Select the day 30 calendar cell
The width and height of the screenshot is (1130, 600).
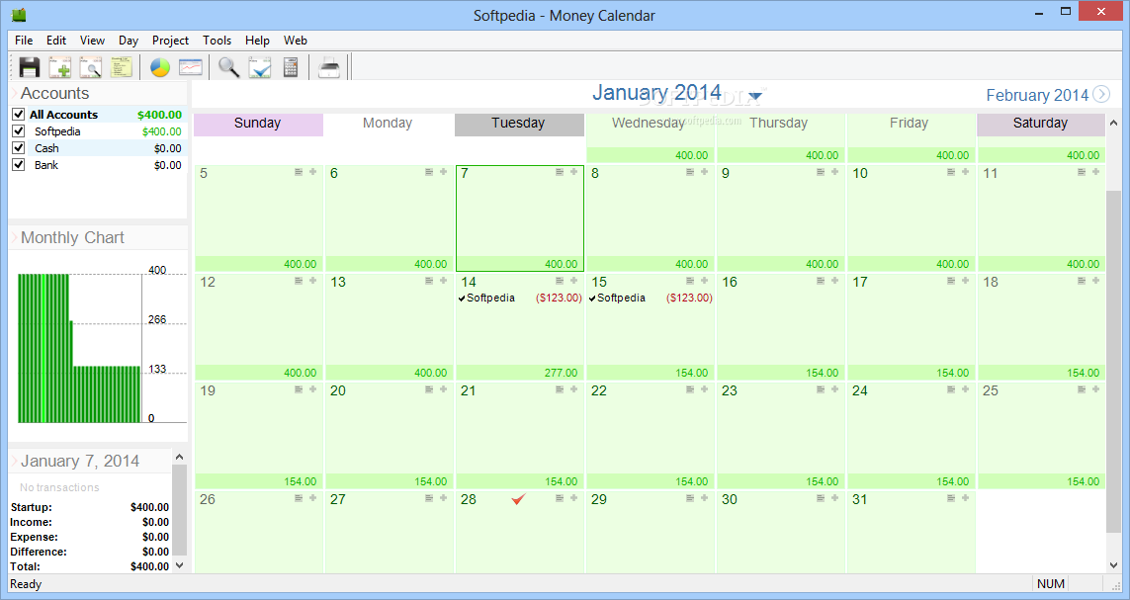[780, 533]
